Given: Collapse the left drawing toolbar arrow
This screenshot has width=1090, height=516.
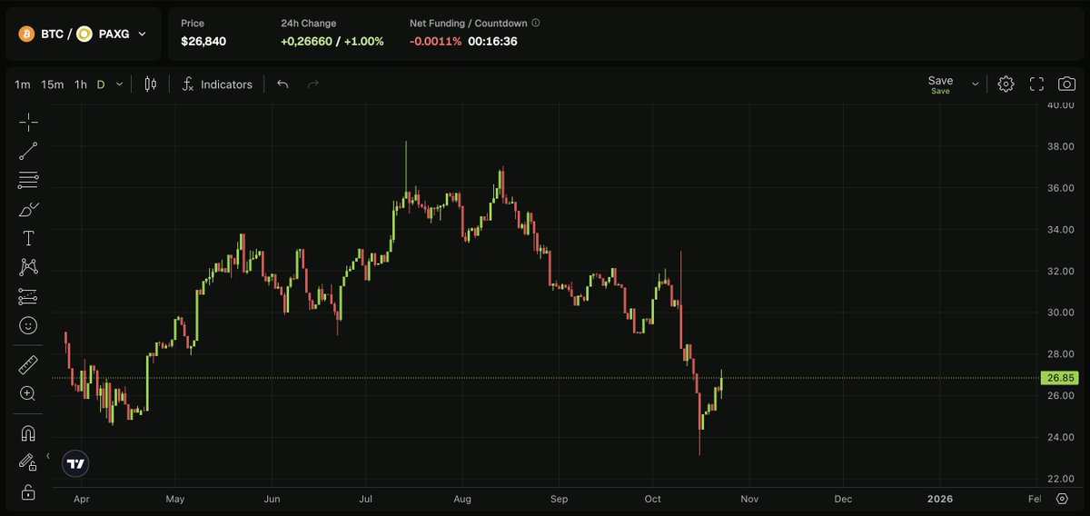Looking at the screenshot, I should pos(47,457).
